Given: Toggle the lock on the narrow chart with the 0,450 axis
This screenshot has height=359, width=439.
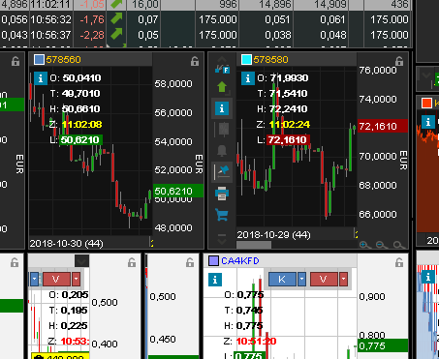Looking at the screenshot, I should point(190,262).
